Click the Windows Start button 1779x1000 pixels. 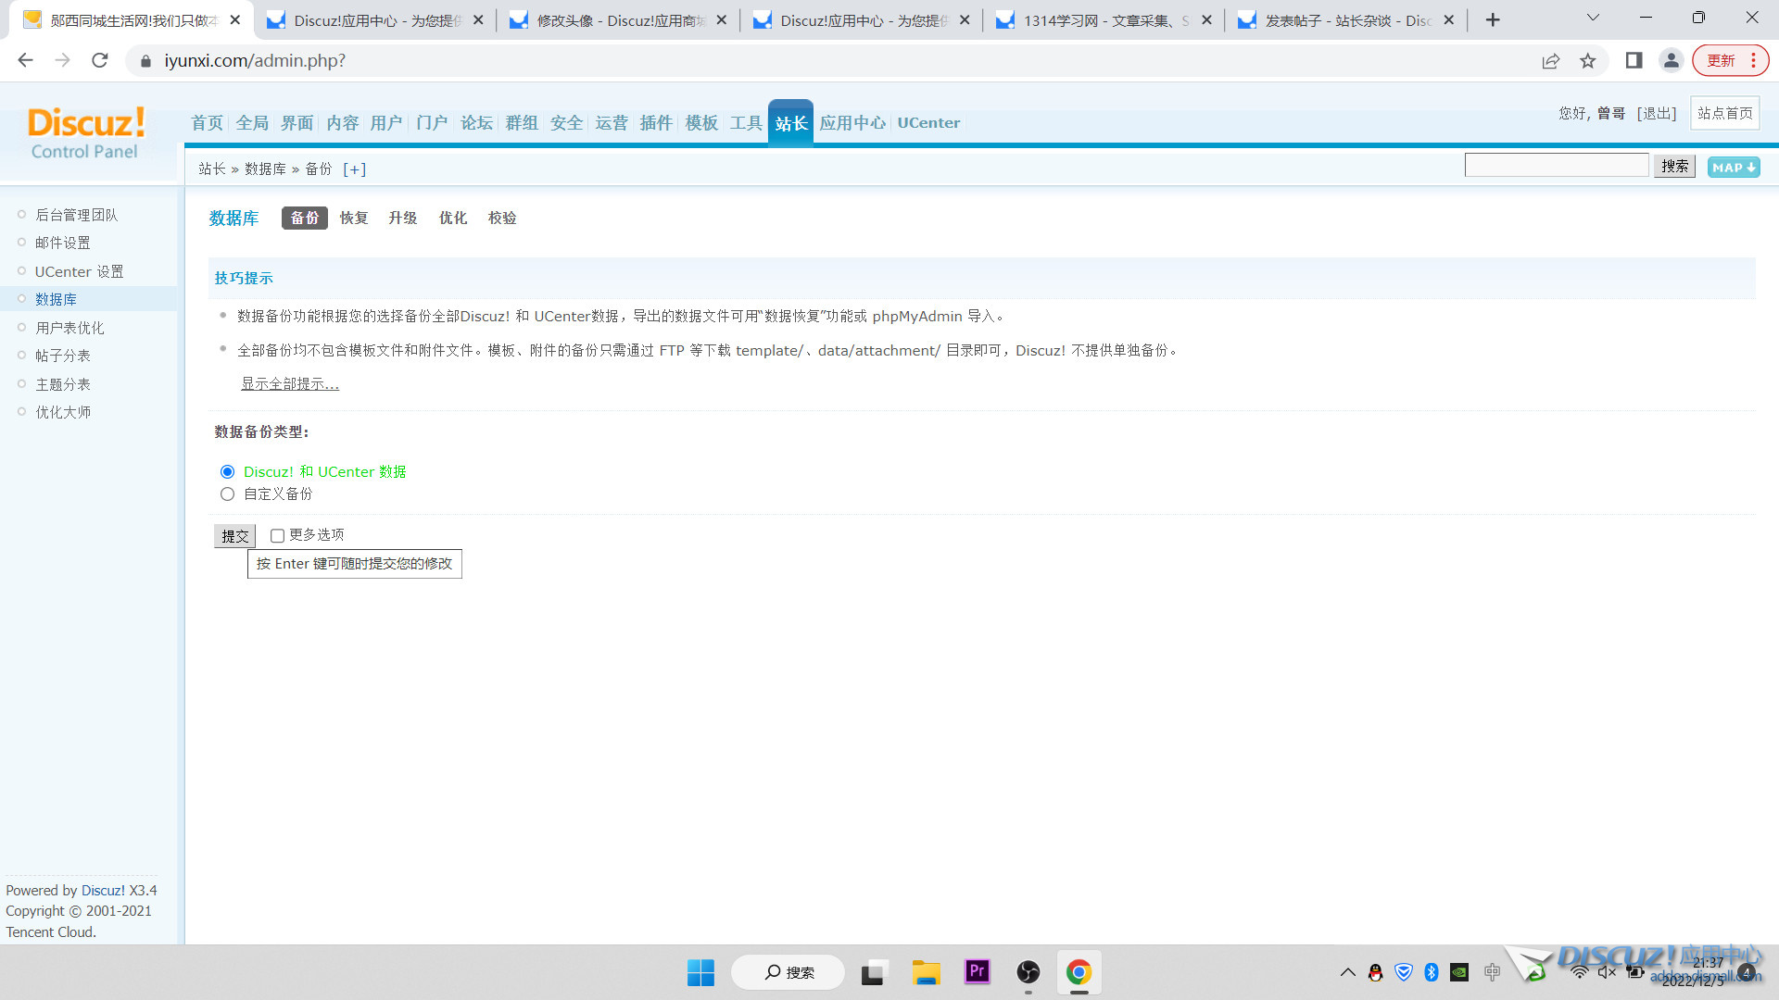click(700, 972)
